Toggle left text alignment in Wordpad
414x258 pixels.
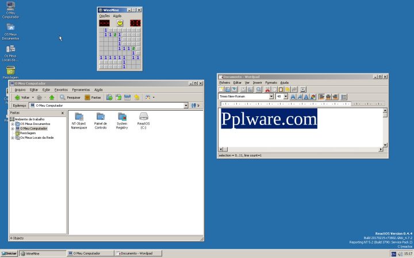(x=321, y=97)
